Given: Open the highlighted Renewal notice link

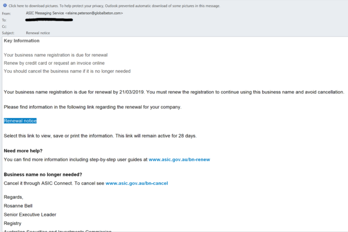Looking at the screenshot, I should tap(20, 121).
